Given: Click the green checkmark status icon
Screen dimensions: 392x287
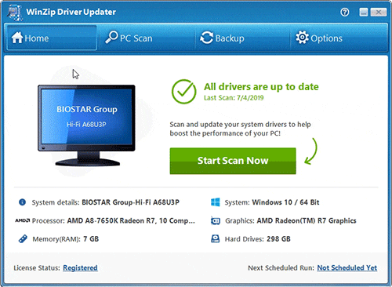Looking at the screenshot, I should tap(183, 92).
